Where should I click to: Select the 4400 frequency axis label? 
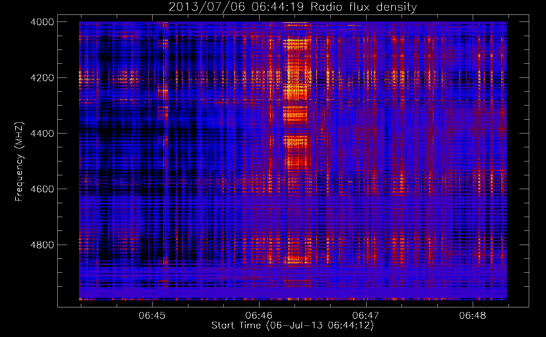click(42, 133)
